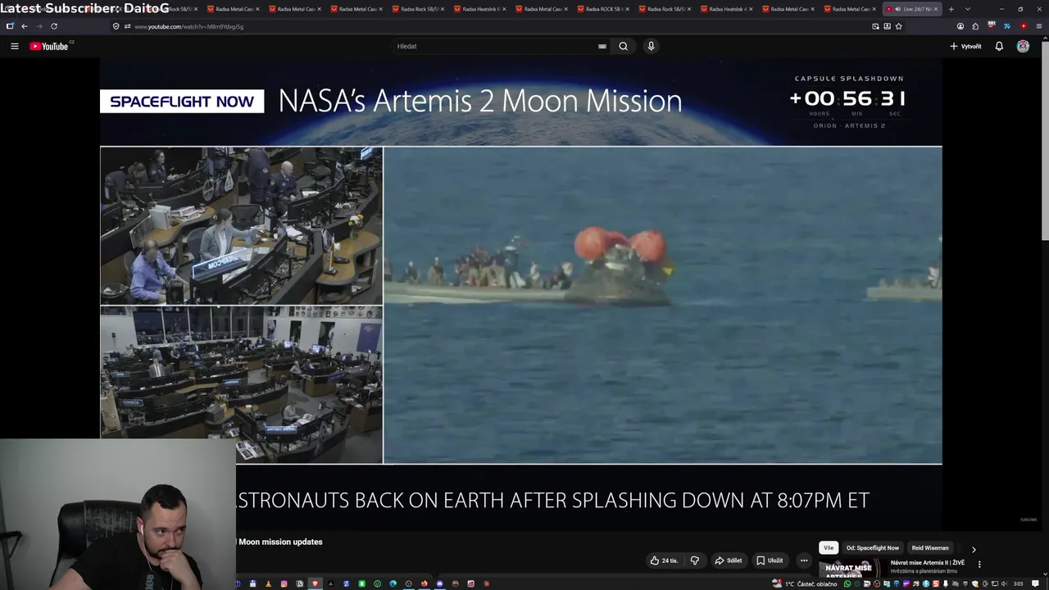The width and height of the screenshot is (1049, 590).
Task: Switch to the active 'Live 24/7' tab
Action: (x=913, y=9)
